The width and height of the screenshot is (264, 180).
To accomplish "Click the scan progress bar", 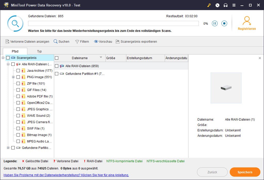I will 113,23.
